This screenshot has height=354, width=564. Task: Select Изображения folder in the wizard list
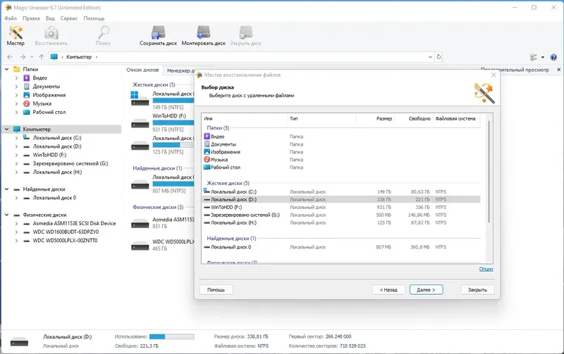pyautogui.click(x=222, y=152)
